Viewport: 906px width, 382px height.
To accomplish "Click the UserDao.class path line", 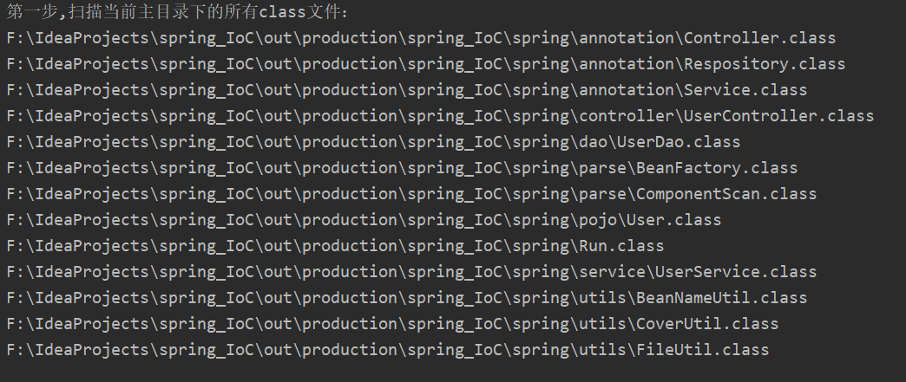I will click(x=373, y=143).
